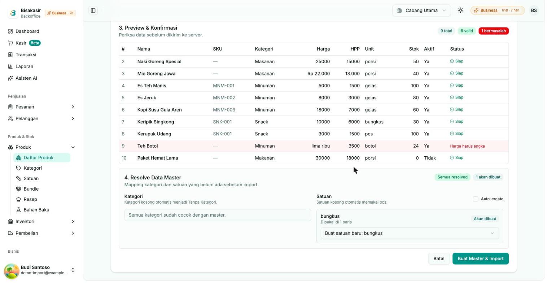
Task: Select Daftar Produk in sidebar
Action: point(42,158)
